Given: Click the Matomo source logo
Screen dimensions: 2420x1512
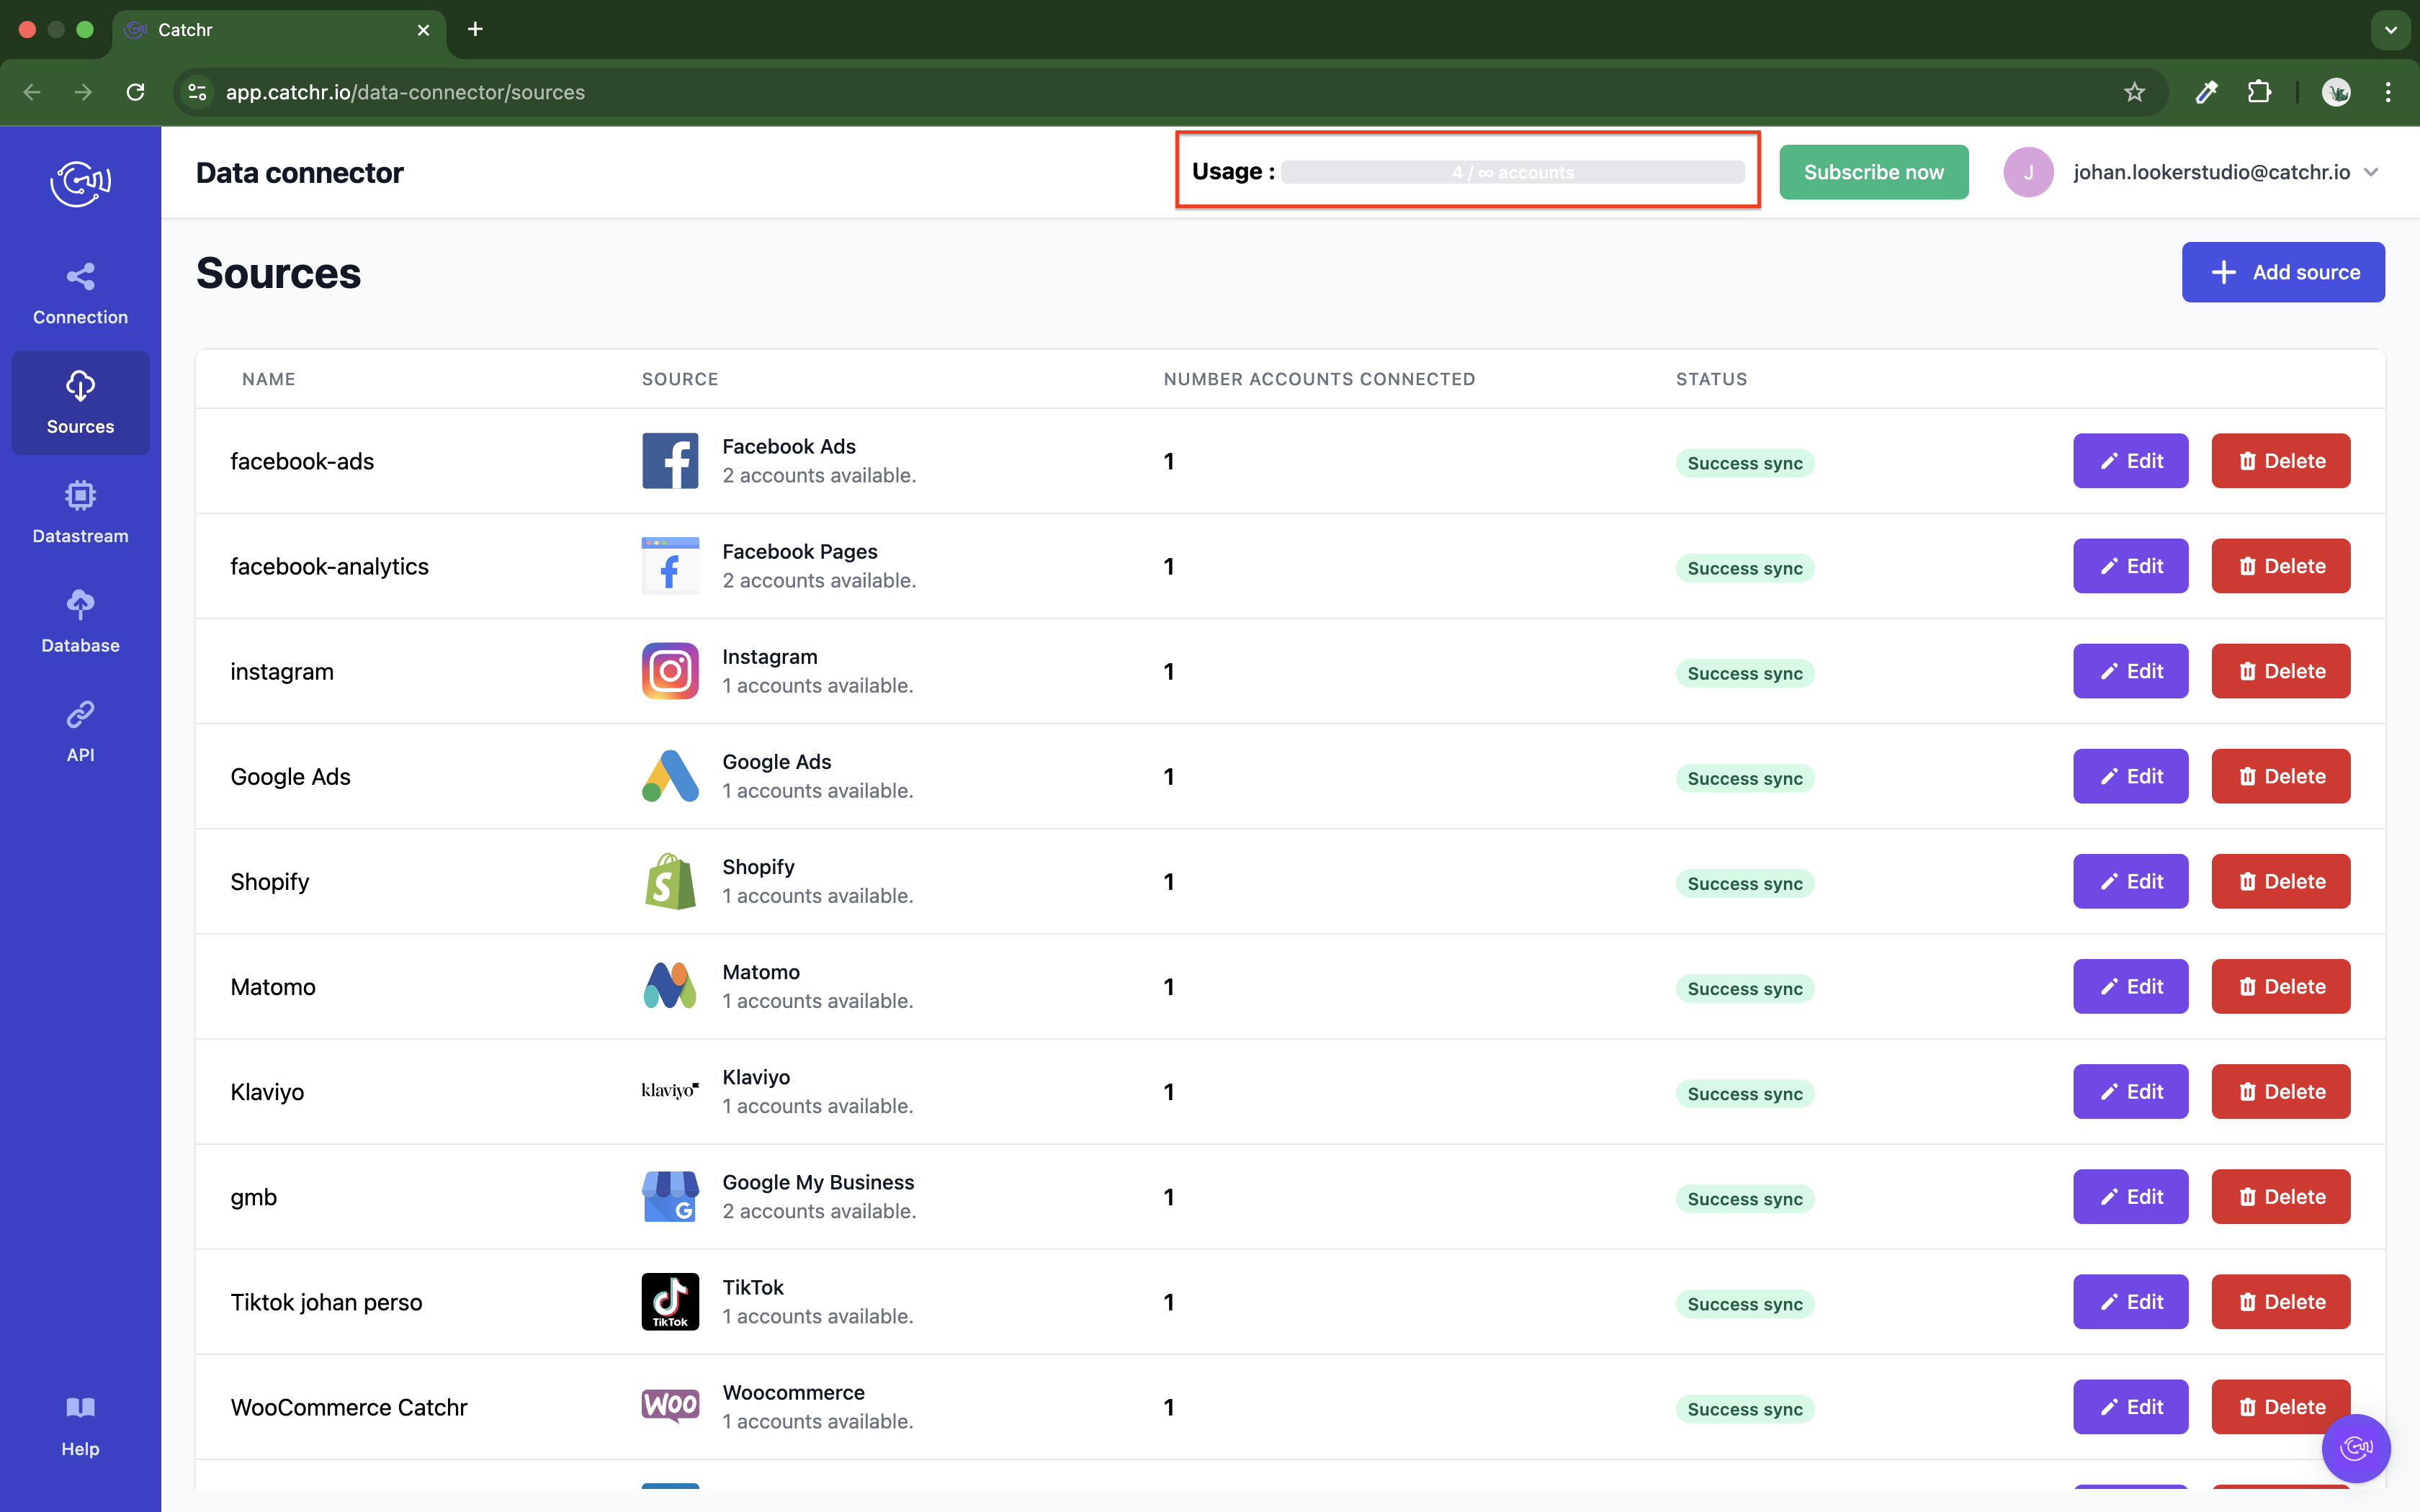Looking at the screenshot, I should [670, 986].
